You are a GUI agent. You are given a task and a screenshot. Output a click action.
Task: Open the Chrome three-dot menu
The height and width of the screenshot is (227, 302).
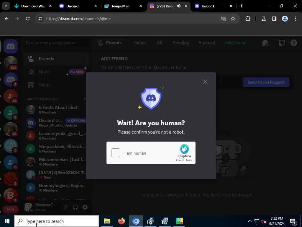tap(296, 19)
